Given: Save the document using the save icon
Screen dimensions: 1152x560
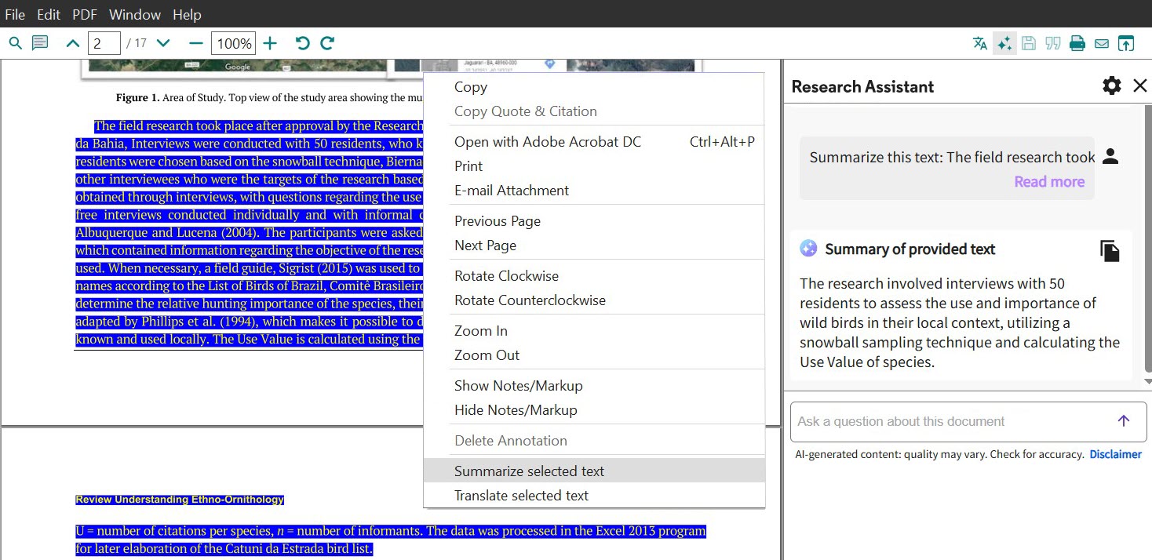Looking at the screenshot, I should tap(1029, 43).
